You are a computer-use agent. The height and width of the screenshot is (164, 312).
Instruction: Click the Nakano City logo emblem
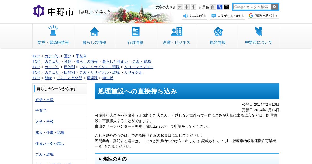click(x=39, y=11)
